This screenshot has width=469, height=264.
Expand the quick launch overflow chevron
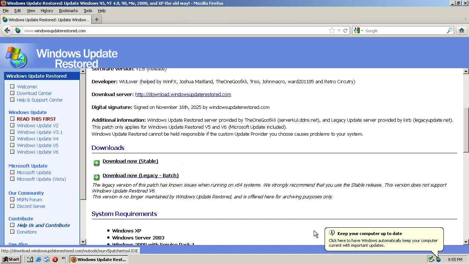pos(63,258)
